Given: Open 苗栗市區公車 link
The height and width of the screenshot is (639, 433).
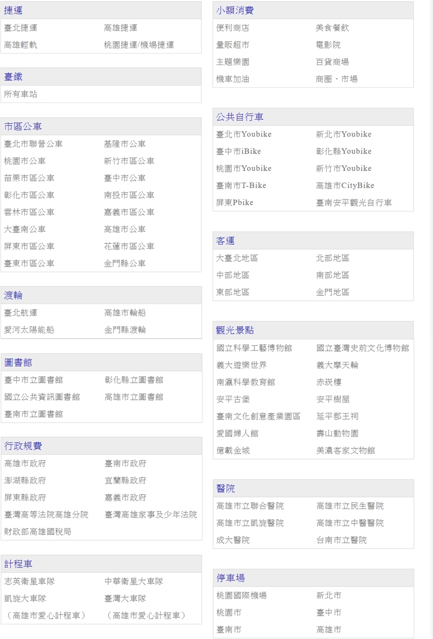Looking at the screenshot, I should (29, 178).
